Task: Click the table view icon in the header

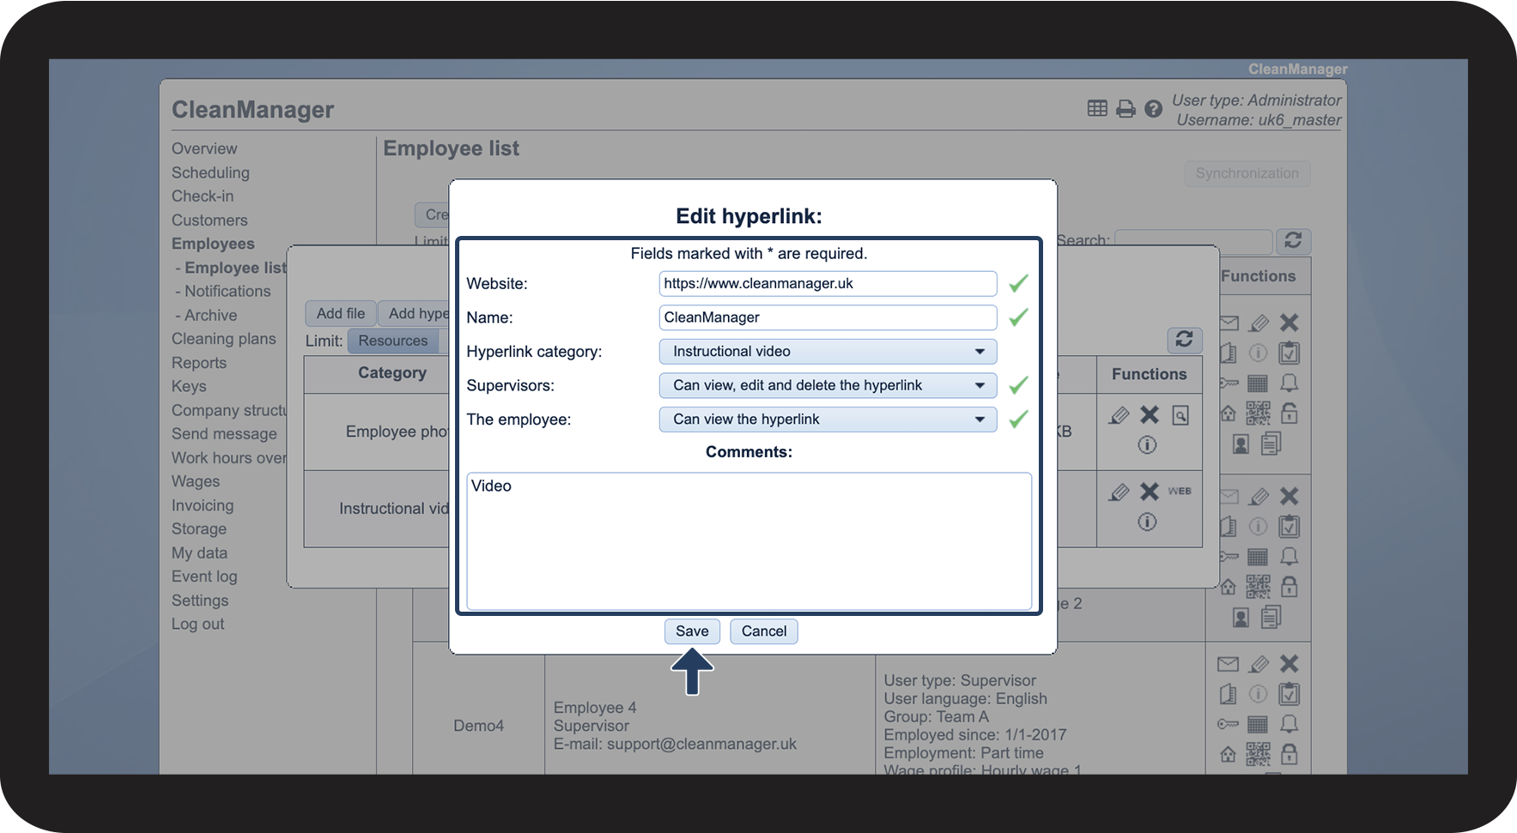Action: (1097, 109)
